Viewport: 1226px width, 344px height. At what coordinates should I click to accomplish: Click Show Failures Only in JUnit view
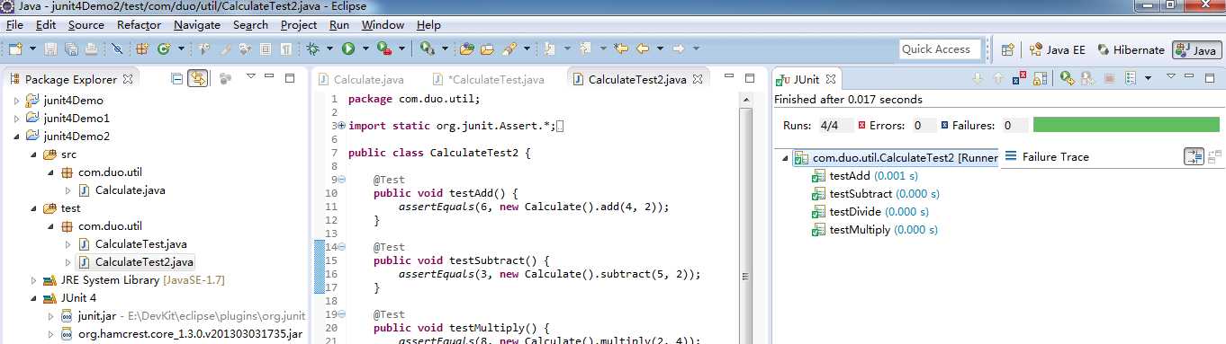[x=1020, y=79]
